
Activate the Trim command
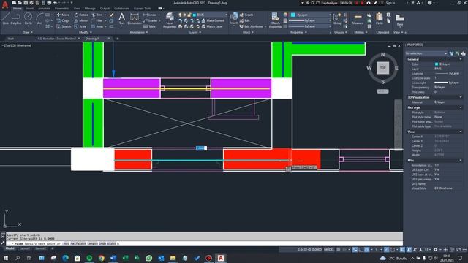tap(97, 15)
